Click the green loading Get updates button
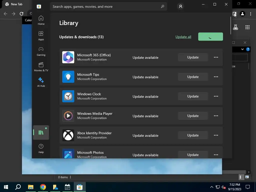This screenshot has height=192, width=256. 210,36
